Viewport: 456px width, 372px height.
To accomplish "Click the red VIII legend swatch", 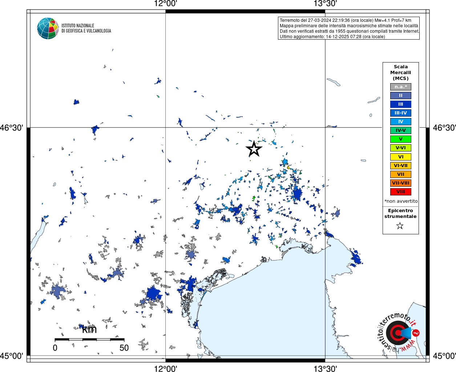I will [400, 192].
